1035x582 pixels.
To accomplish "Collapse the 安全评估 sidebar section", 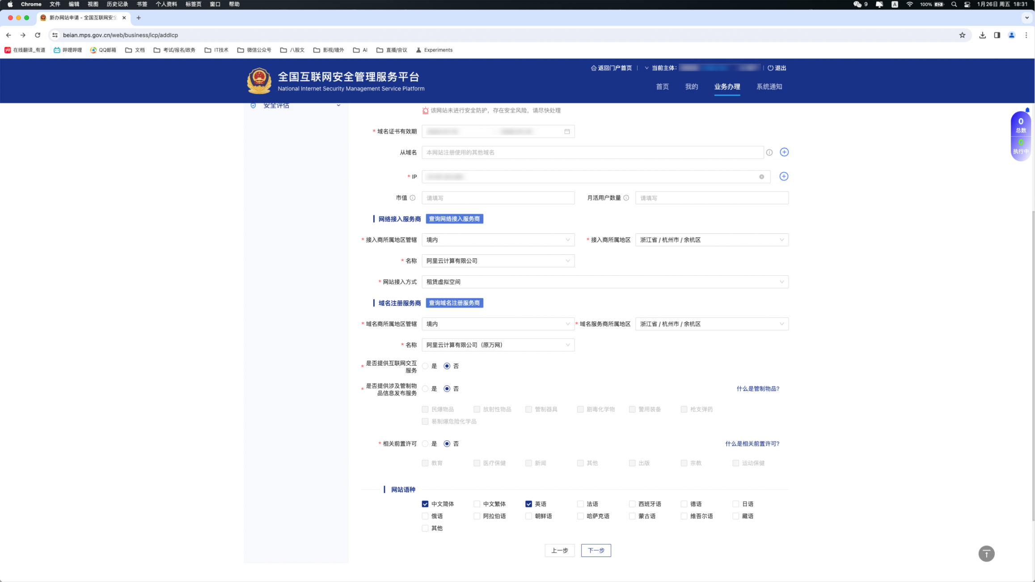I will coord(339,105).
